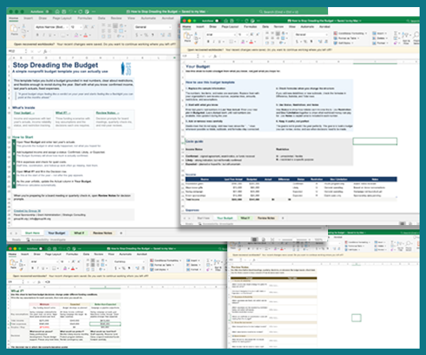Click Paste in the What If window

pos(13,264)
